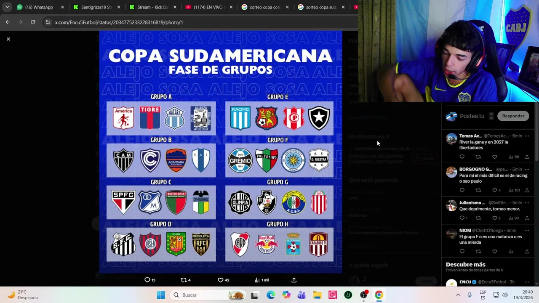Close the EN VIVO YouTube tab
The width and height of the screenshot is (539, 303).
point(231,7)
